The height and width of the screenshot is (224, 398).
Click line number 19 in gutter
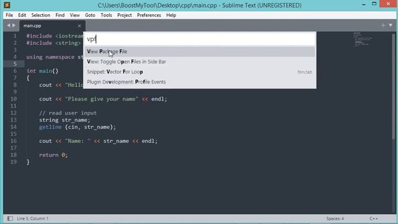pos(14,162)
